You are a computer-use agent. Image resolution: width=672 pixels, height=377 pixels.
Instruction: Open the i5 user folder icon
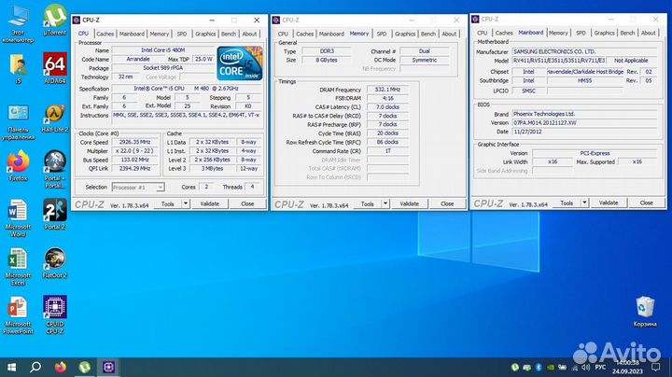click(x=18, y=68)
